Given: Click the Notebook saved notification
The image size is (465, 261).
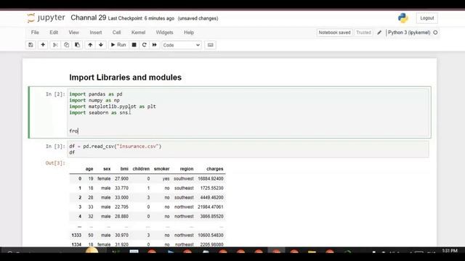Looking at the screenshot, I should click(334, 33).
